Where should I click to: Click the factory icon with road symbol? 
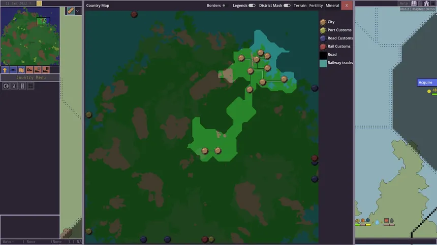pos(37,70)
